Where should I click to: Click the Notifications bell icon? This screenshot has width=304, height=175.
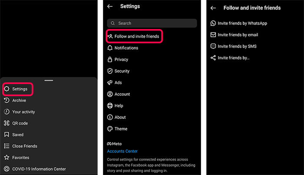110,48
